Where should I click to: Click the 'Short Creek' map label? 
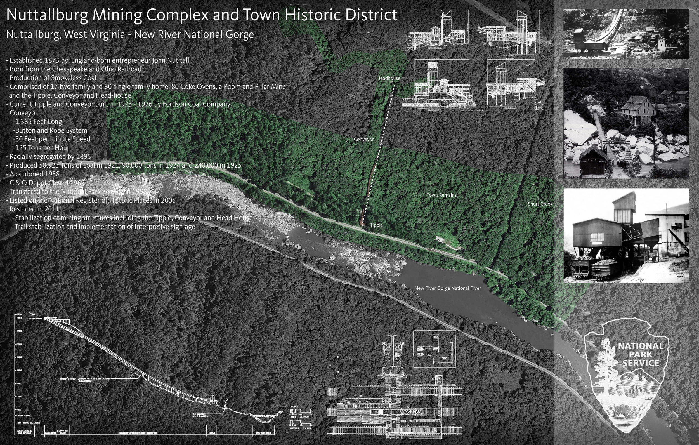tap(540, 204)
